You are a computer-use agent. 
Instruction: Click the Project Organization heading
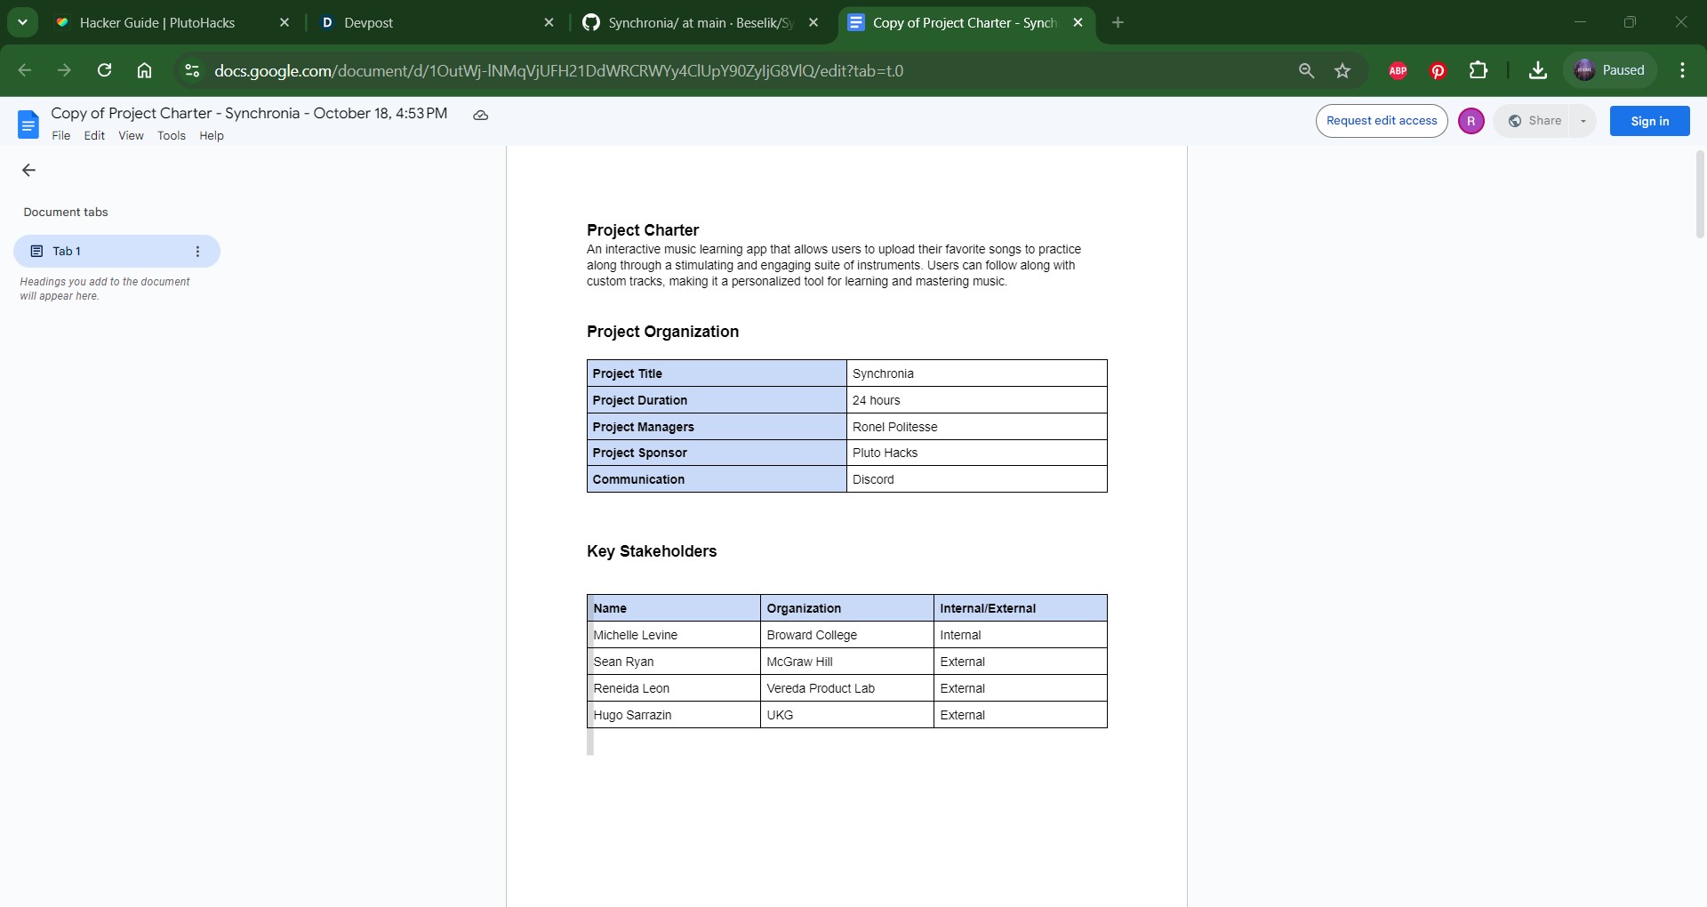click(662, 332)
